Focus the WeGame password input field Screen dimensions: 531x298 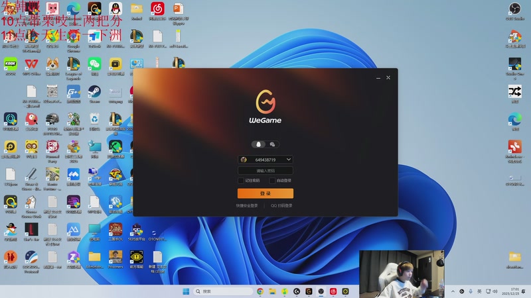coord(265,171)
